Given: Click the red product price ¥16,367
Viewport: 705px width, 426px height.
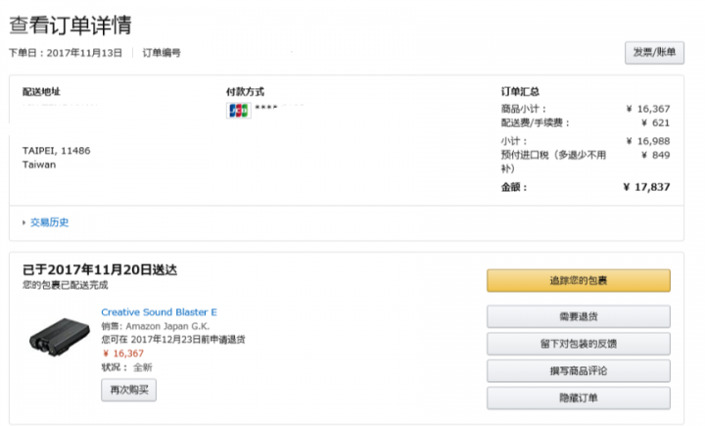Looking at the screenshot, I should click(x=122, y=354).
